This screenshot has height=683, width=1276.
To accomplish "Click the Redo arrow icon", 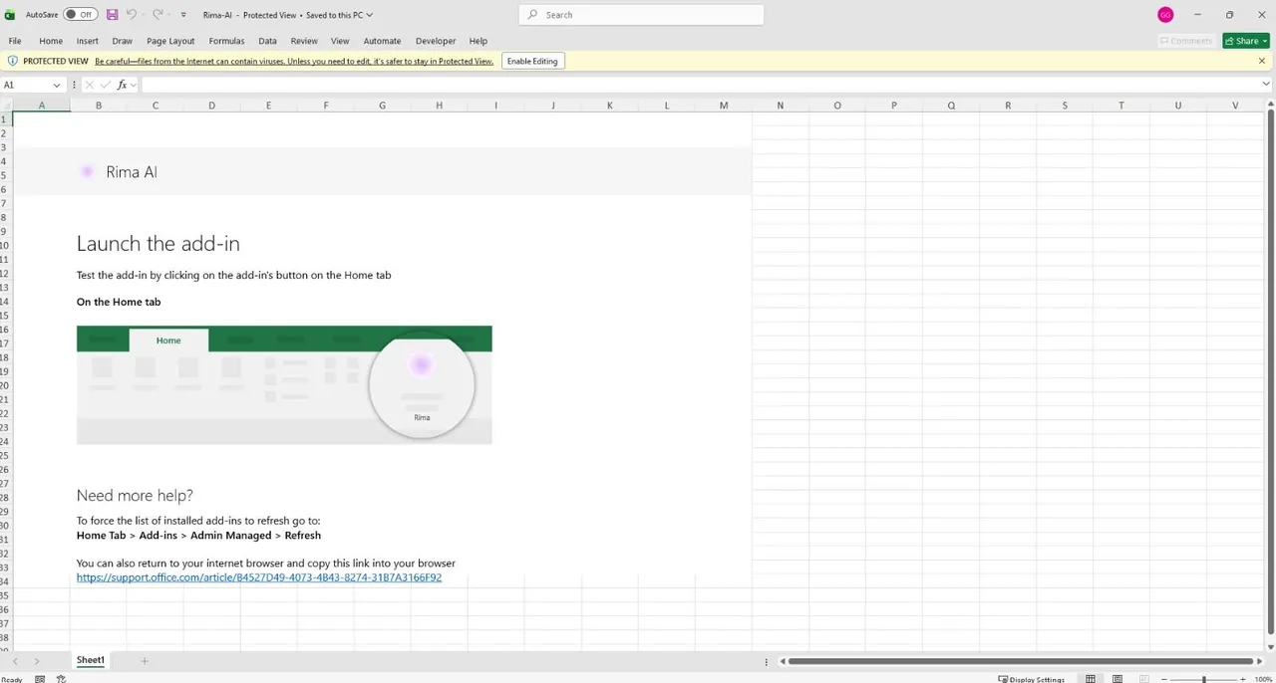I will [157, 15].
